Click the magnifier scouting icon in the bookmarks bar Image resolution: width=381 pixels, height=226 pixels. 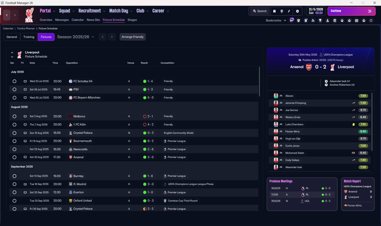313,21
